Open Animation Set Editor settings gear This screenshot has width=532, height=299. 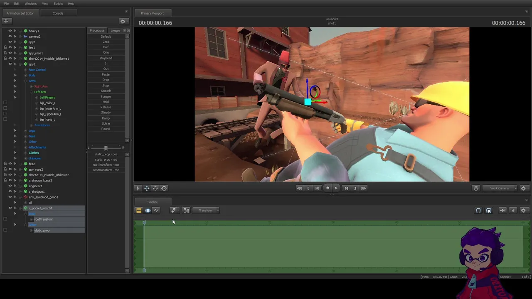point(123,21)
